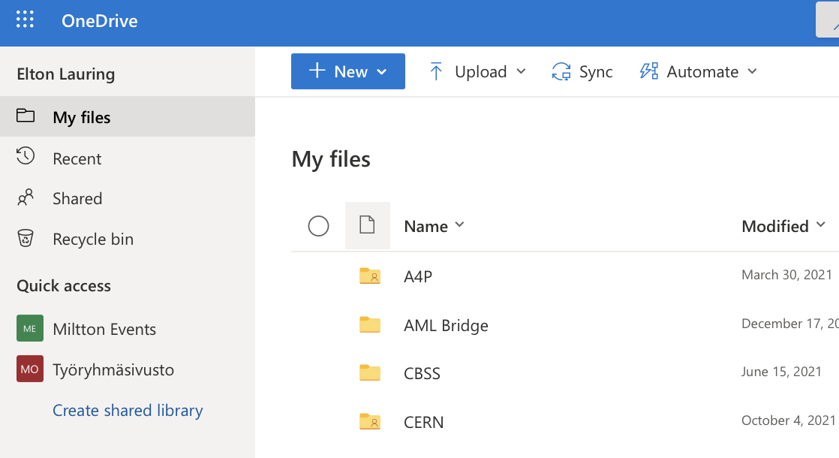Click the OneDrive title in the header
Viewport: 839px width, 458px height.
click(100, 21)
